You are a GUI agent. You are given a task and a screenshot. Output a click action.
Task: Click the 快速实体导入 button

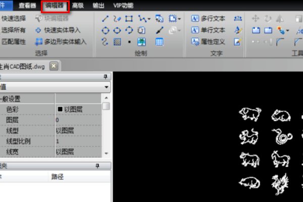[x=58, y=30]
